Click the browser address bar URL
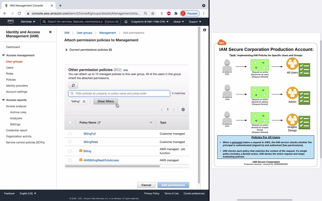Image resolution: width=322 pixels, height=201 pixels. click(x=86, y=13)
